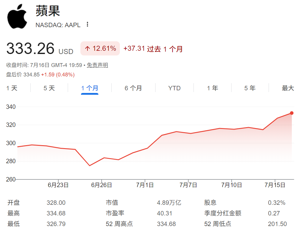Click the 52 周高点 label
Image resolution: width=296 pixels, height=229 pixels.
pyautogui.click(x=119, y=224)
